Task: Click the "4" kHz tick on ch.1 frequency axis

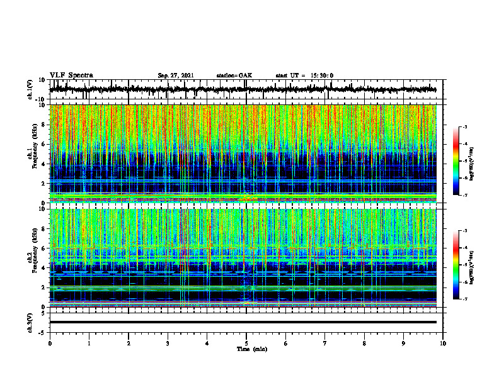Action: pos(43,164)
